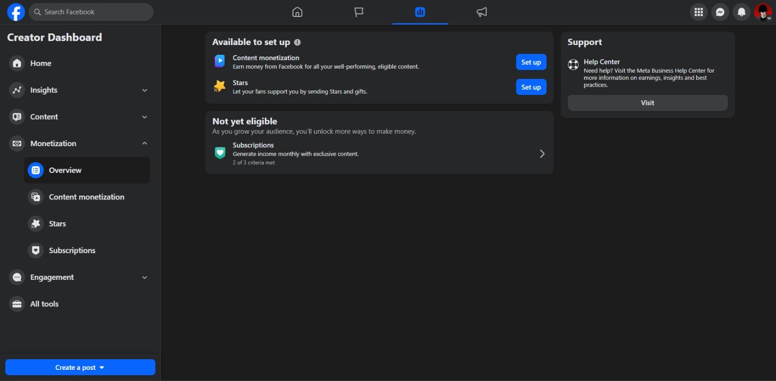The image size is (776, 381).
Task: Click the Insights graph icon
Action: pos(17,90)
